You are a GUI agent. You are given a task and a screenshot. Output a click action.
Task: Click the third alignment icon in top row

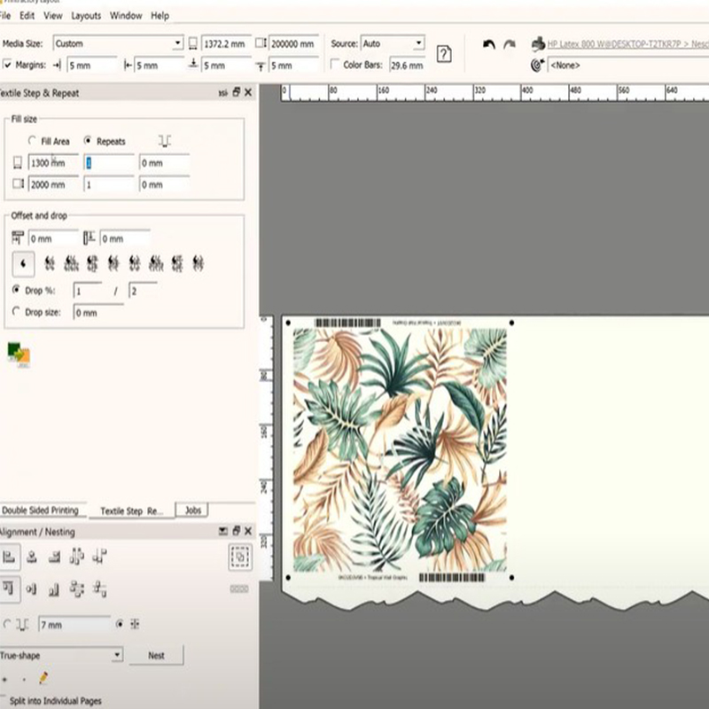coord(55,557)
